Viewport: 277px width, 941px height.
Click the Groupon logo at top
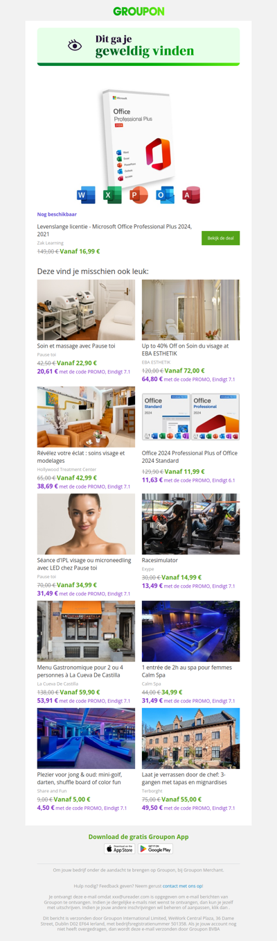coord(138,11)
